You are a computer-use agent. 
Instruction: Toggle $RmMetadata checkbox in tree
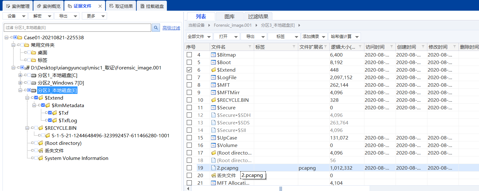tap(43, 105)
